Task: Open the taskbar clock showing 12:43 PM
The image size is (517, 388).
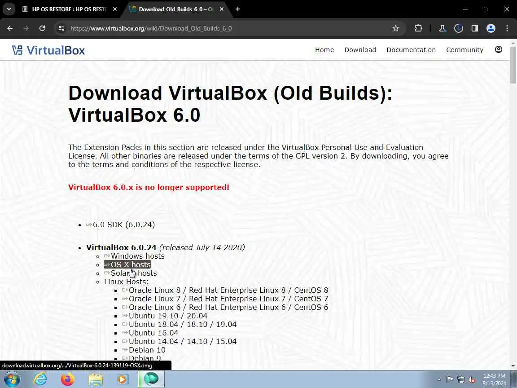Action: pyautogui.click(x=494, y=379)
